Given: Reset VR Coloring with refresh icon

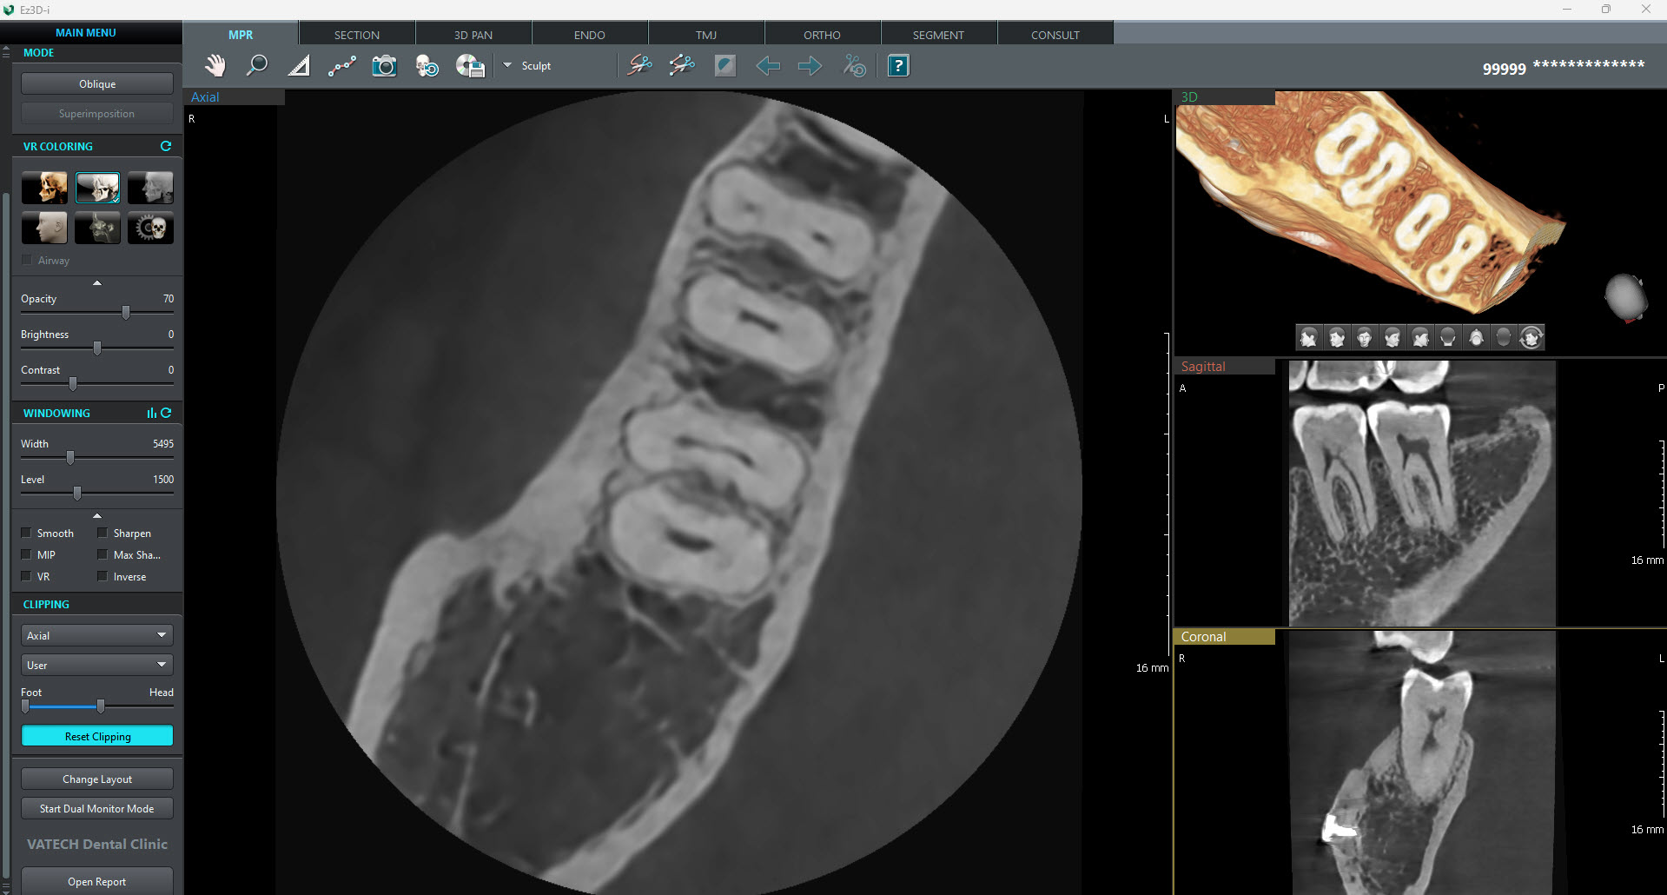Looking at the screenshot, I should click(166, 146).
